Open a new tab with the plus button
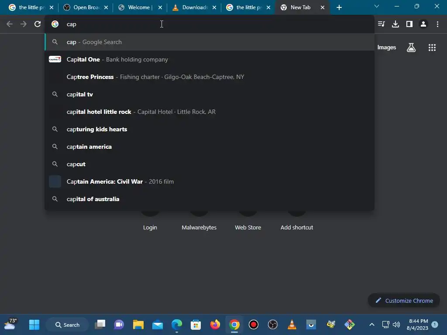 [x=339, y=7]
